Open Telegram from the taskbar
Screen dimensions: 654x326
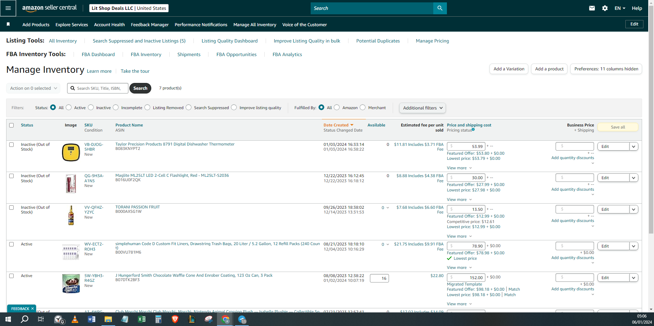click(242, 319)
